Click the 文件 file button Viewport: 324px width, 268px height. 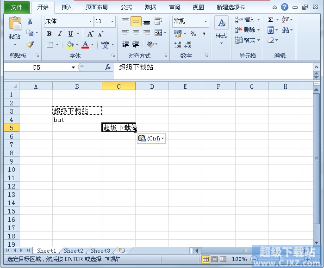pyautogui.click(x=17, y=7)
